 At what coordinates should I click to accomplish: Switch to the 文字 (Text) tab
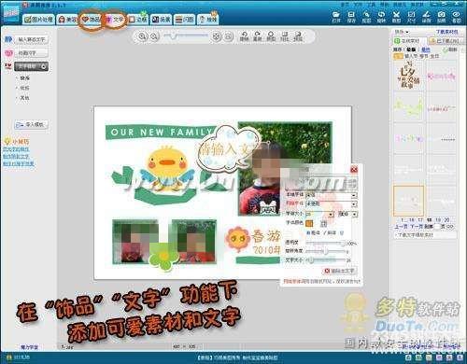(115, 20)
